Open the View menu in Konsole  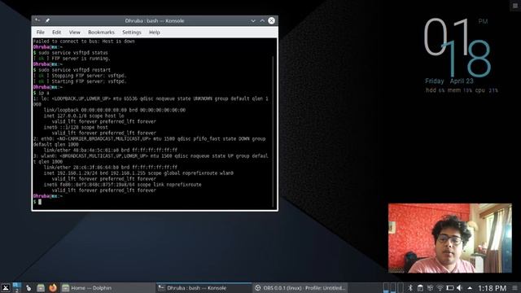tap(74, 33)
